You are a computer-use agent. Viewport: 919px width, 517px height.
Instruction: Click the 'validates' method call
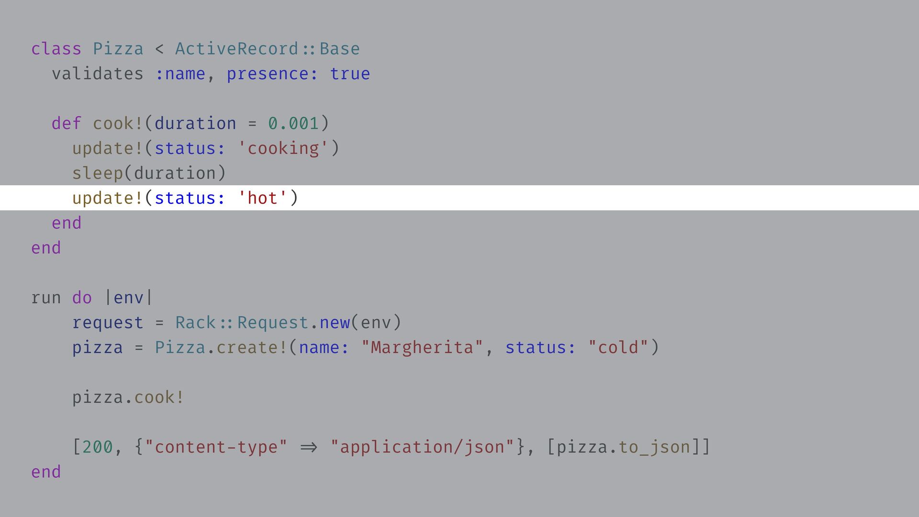(97, 74)
